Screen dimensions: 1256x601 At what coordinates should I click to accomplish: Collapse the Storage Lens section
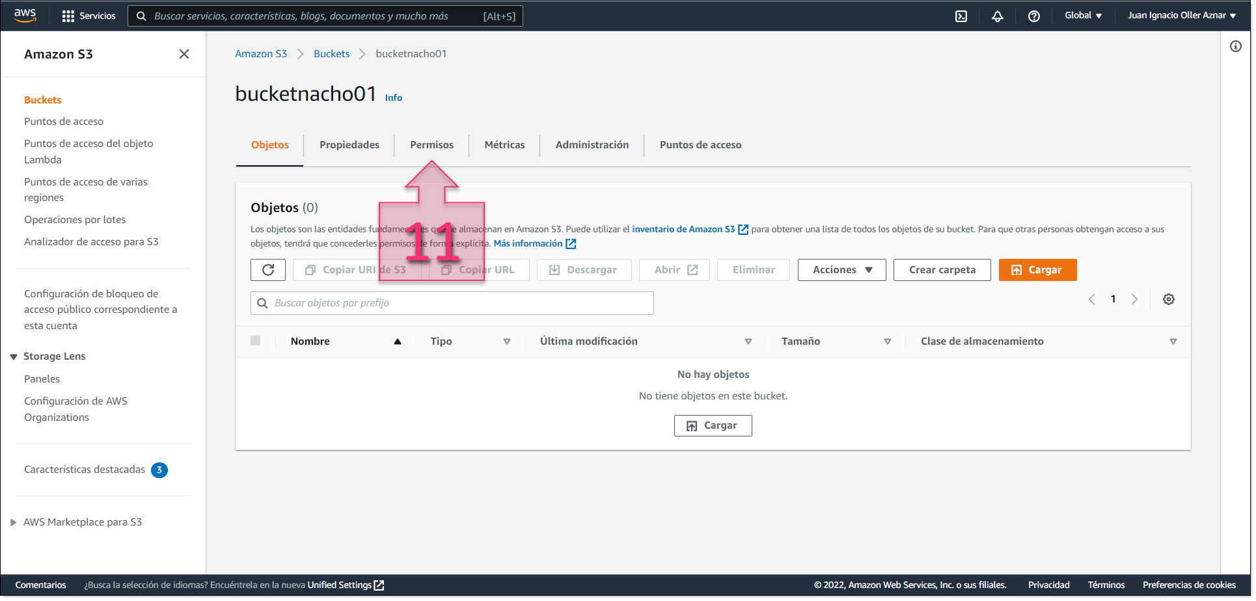[x=14, y=356]
